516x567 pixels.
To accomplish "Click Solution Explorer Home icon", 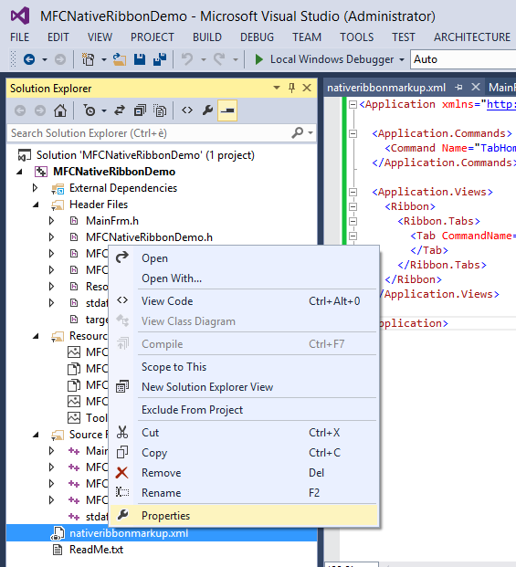I will point(60,110).
